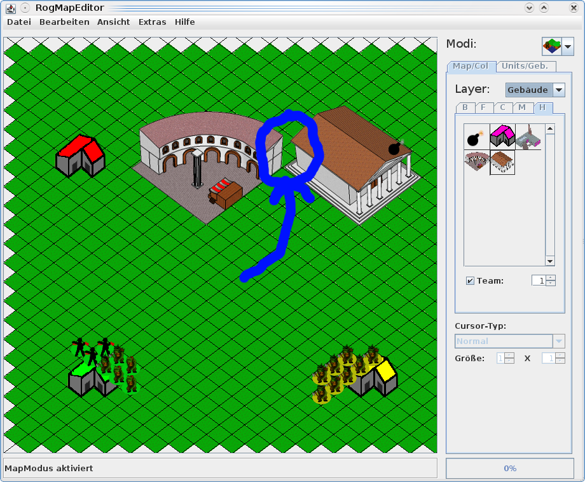Viewport: 585px width, 482px height.
Task: Select the brown-roofed temple building tile
Action: coord(502,162)
